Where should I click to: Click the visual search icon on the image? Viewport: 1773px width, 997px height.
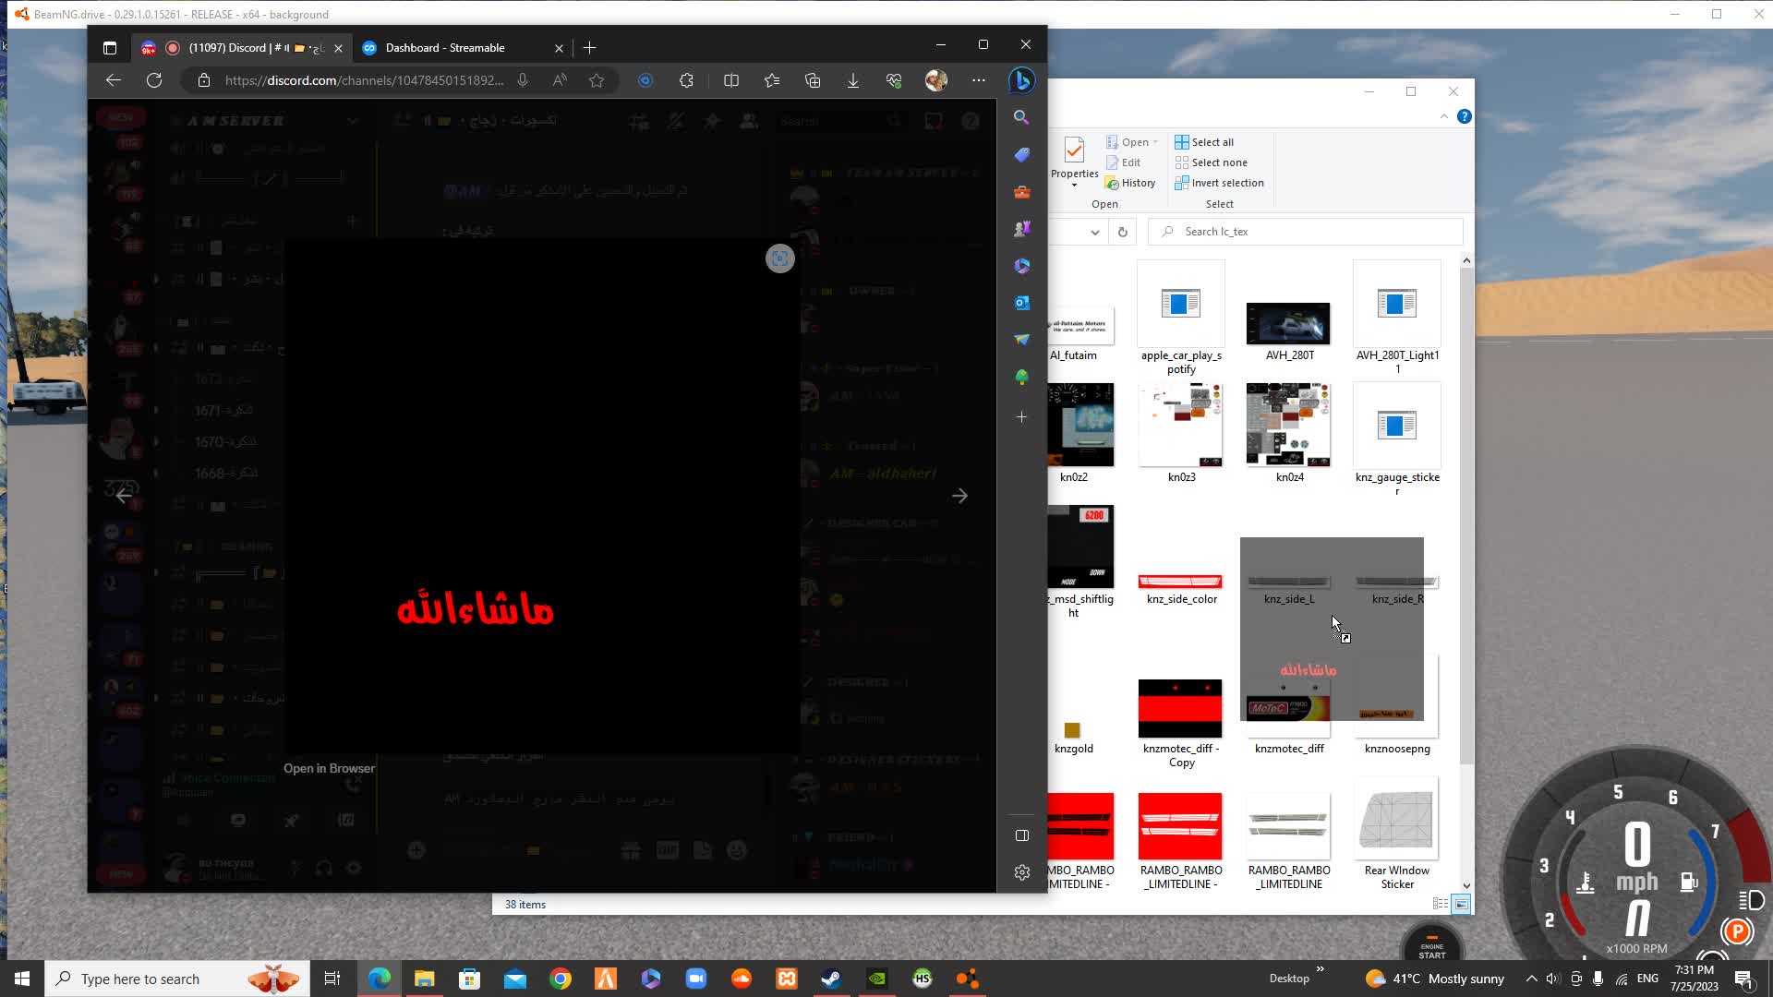(x=780, y=258)
